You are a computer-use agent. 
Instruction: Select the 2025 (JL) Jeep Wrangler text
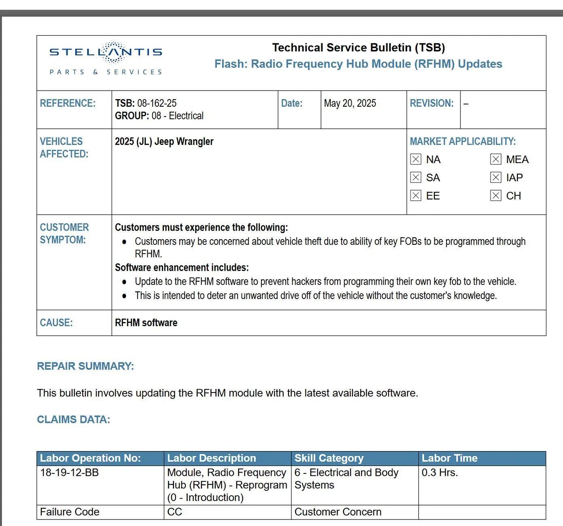164,142
